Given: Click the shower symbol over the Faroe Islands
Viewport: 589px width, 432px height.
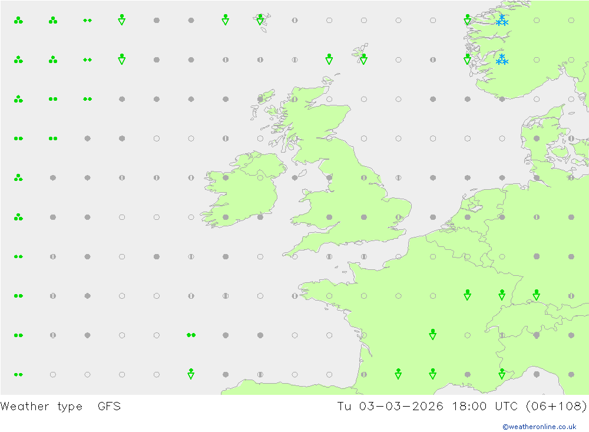Looking at the screenshot, I should pyautogui.click(x=260, y=20).
